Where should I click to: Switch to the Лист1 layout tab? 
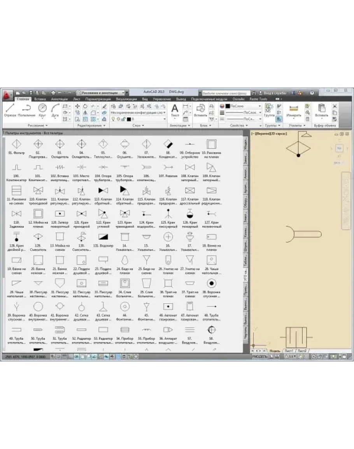(x=288, y=351)
